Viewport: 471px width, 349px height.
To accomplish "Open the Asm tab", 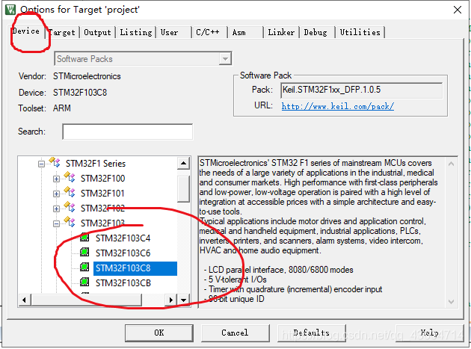I will 244,32.
